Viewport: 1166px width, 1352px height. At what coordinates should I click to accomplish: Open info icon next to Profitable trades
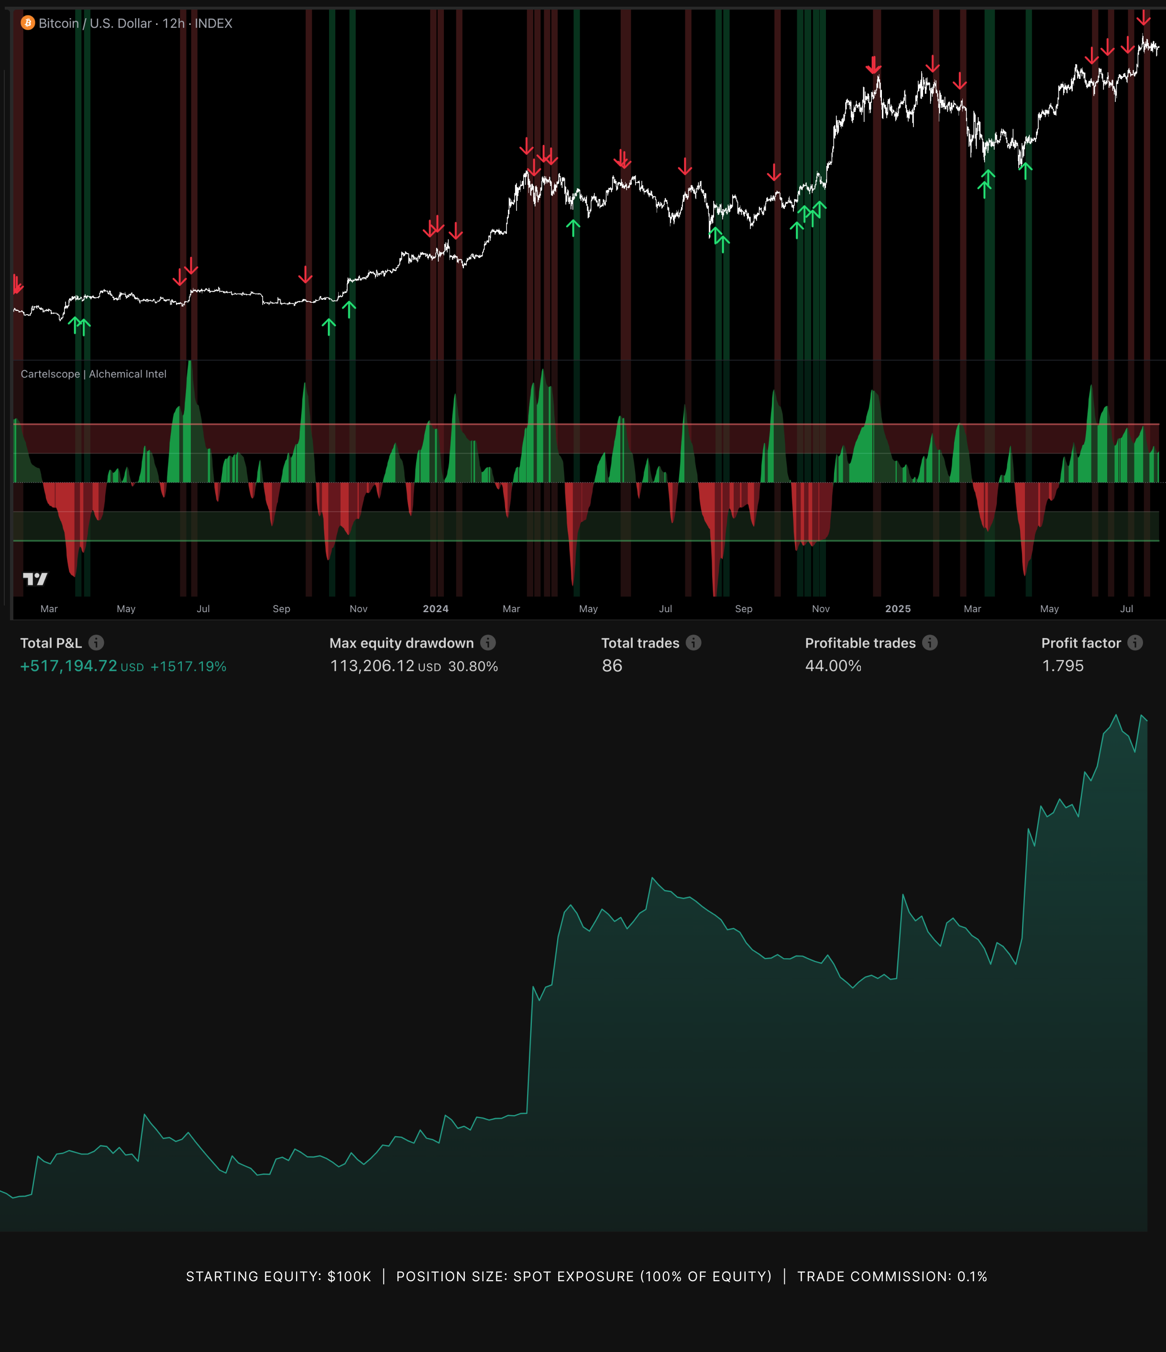(930, 643)
